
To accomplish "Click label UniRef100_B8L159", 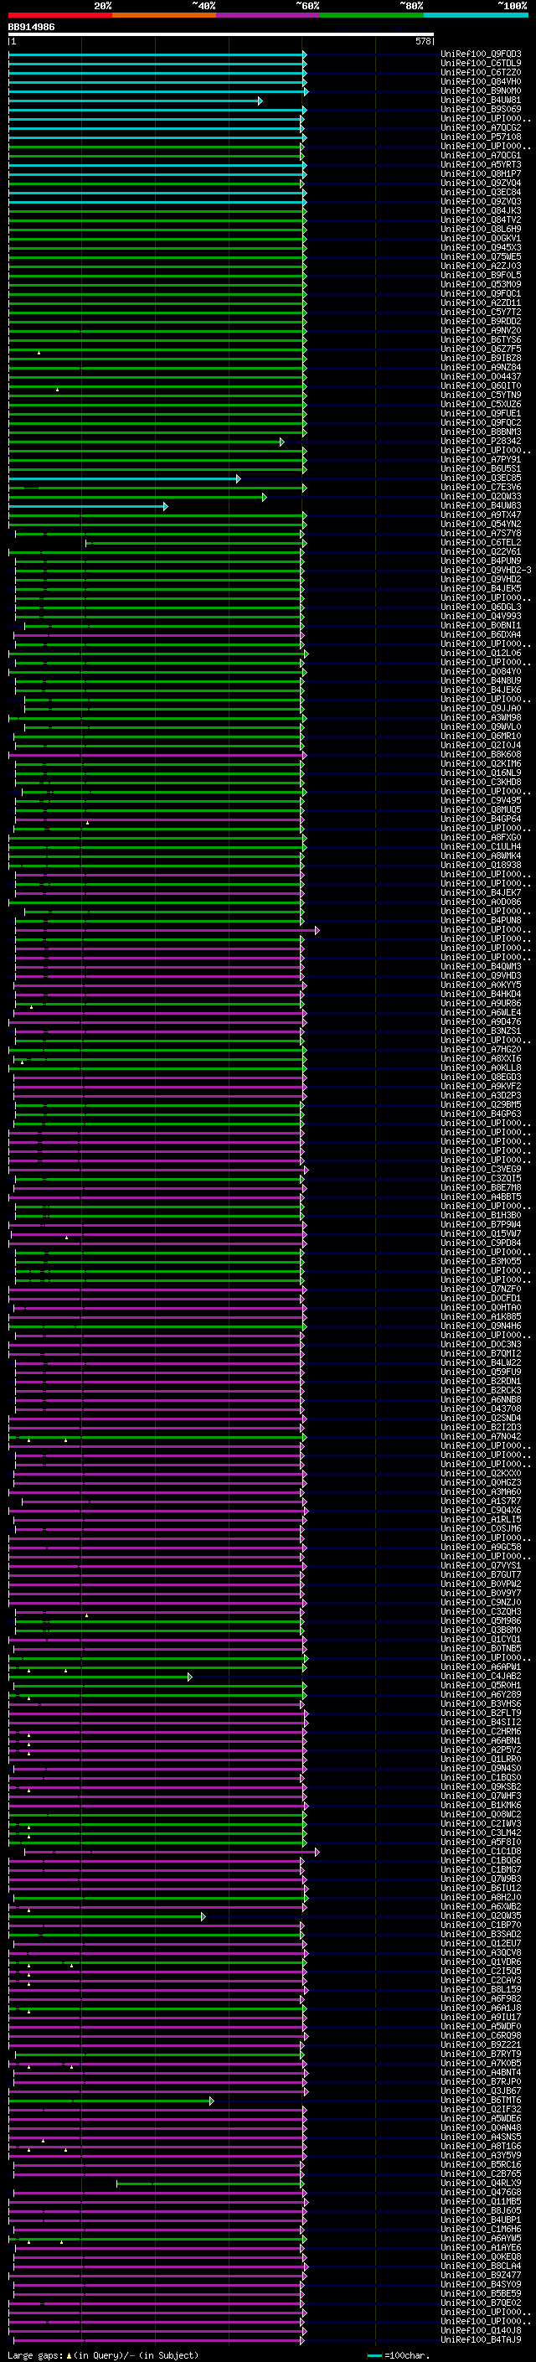I will coord(481,1989).
